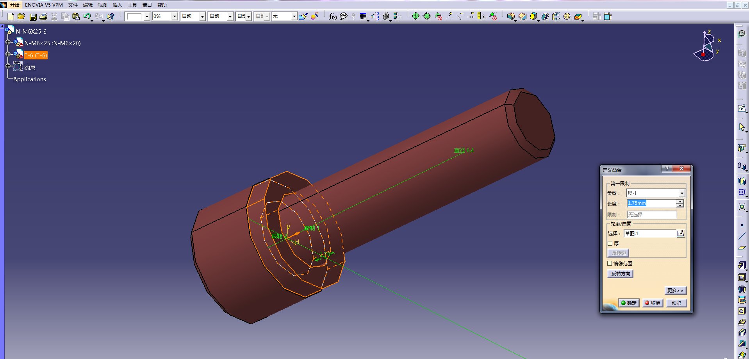This screenshot has height=359, width=749.
Task: Select the T-6 (T-6) tree item
Action: (36, 55)
